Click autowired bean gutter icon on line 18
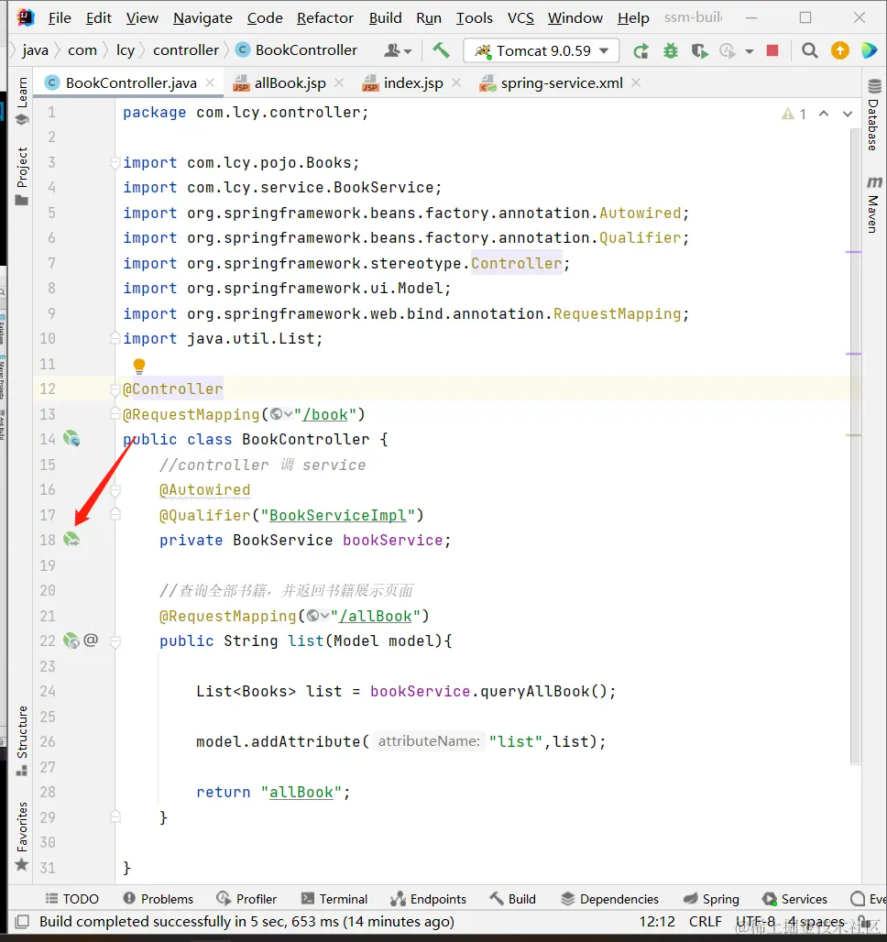This screenshot has width=887, height=942. coord(71,539)
